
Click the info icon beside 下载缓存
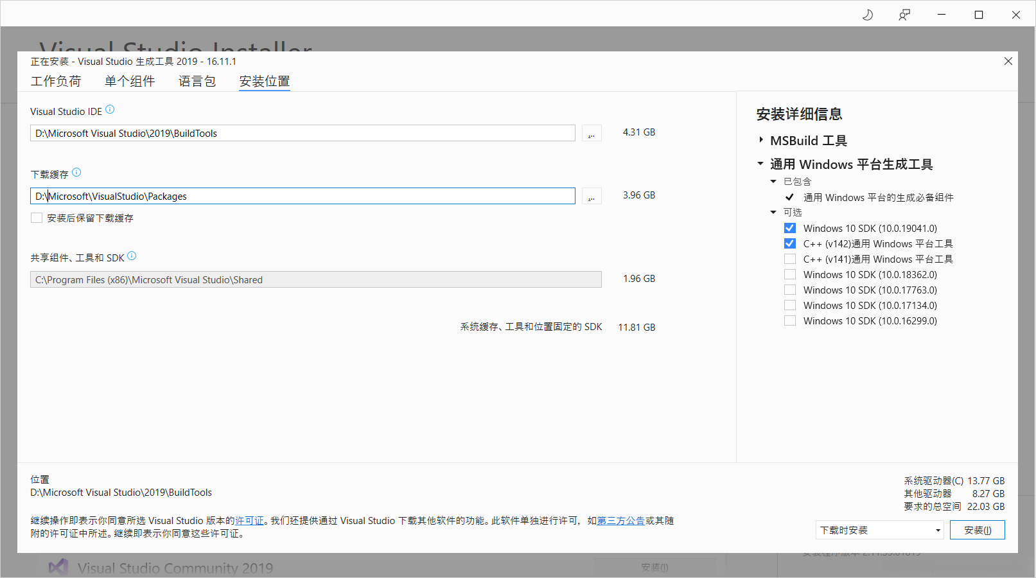click(76, 172)
